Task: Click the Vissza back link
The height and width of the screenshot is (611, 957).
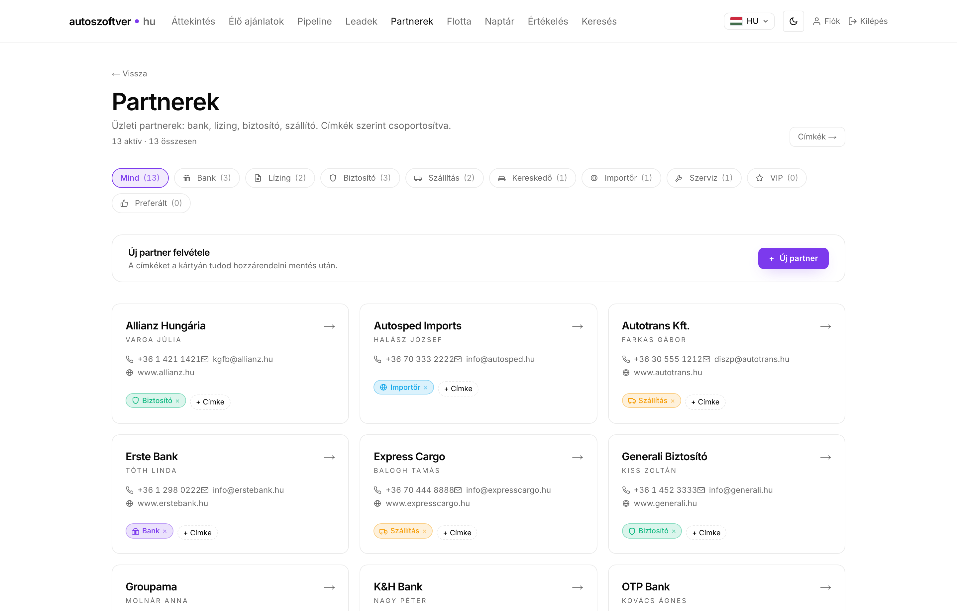Action: coord(130,73)
